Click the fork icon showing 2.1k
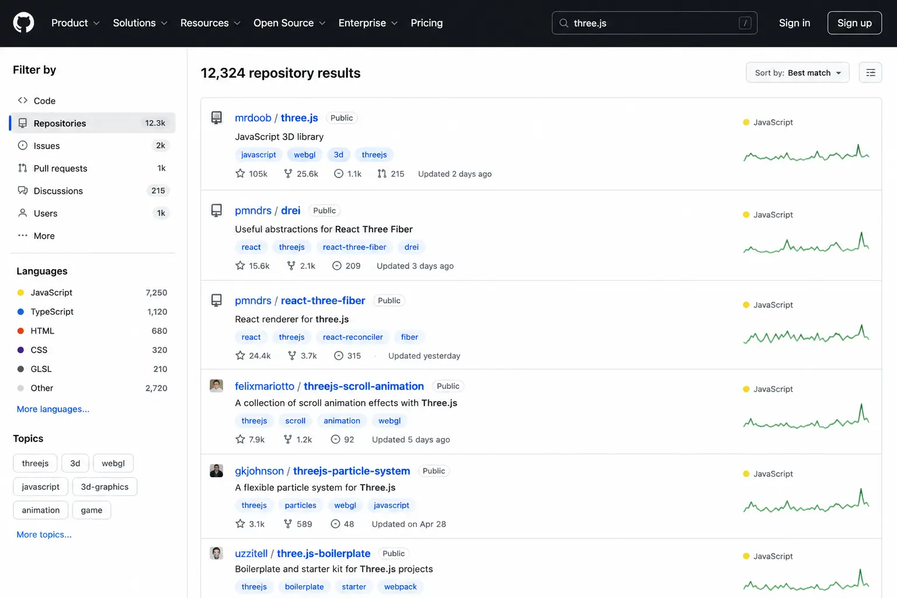This screenshot has width=897, height=598. (x=291, y=266)
